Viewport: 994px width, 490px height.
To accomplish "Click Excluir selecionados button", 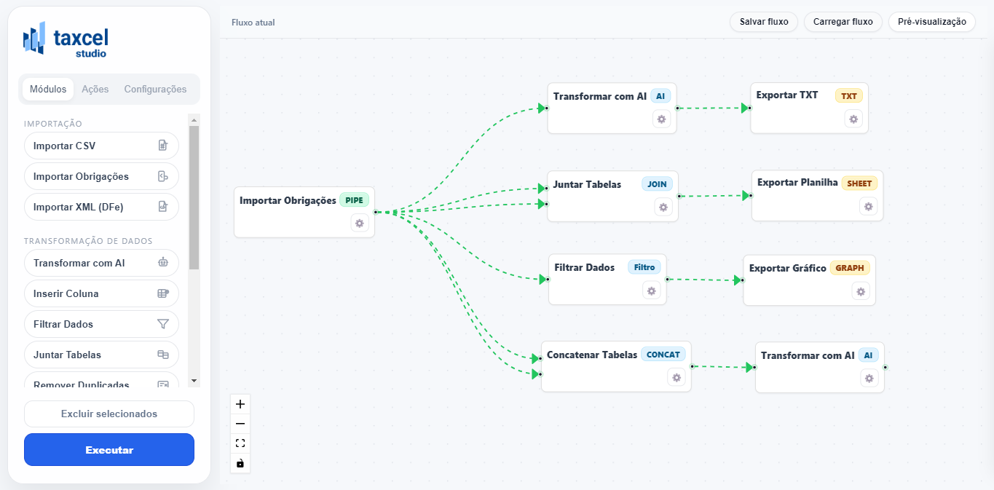I will point(109,414).
